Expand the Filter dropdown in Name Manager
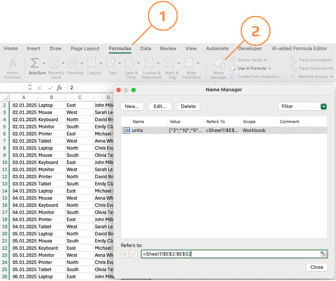Screen dimensions: 336x281 [x=323, y=106]
